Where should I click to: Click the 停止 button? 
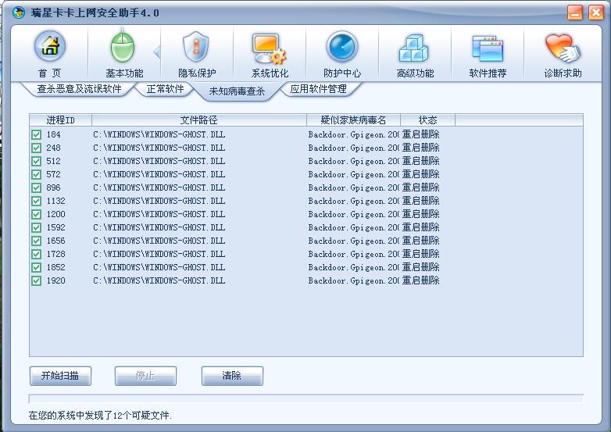click(145, 376)
